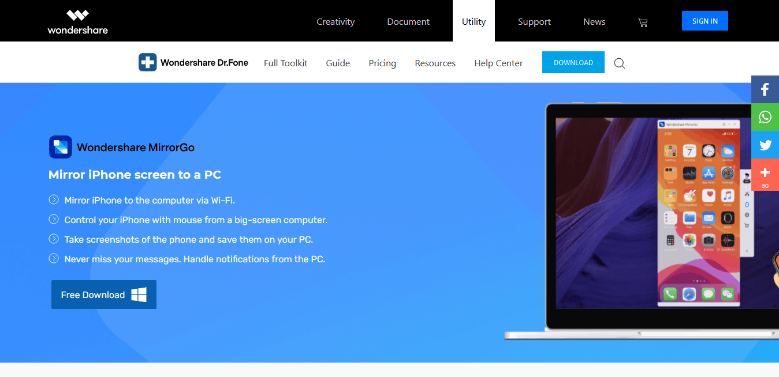Click the Wondershare logo

tap(77, 22)
